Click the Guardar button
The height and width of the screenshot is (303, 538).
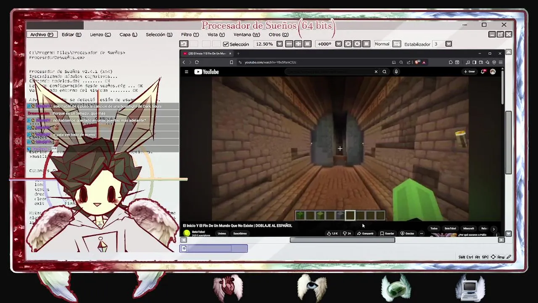(x=387, y=234)
